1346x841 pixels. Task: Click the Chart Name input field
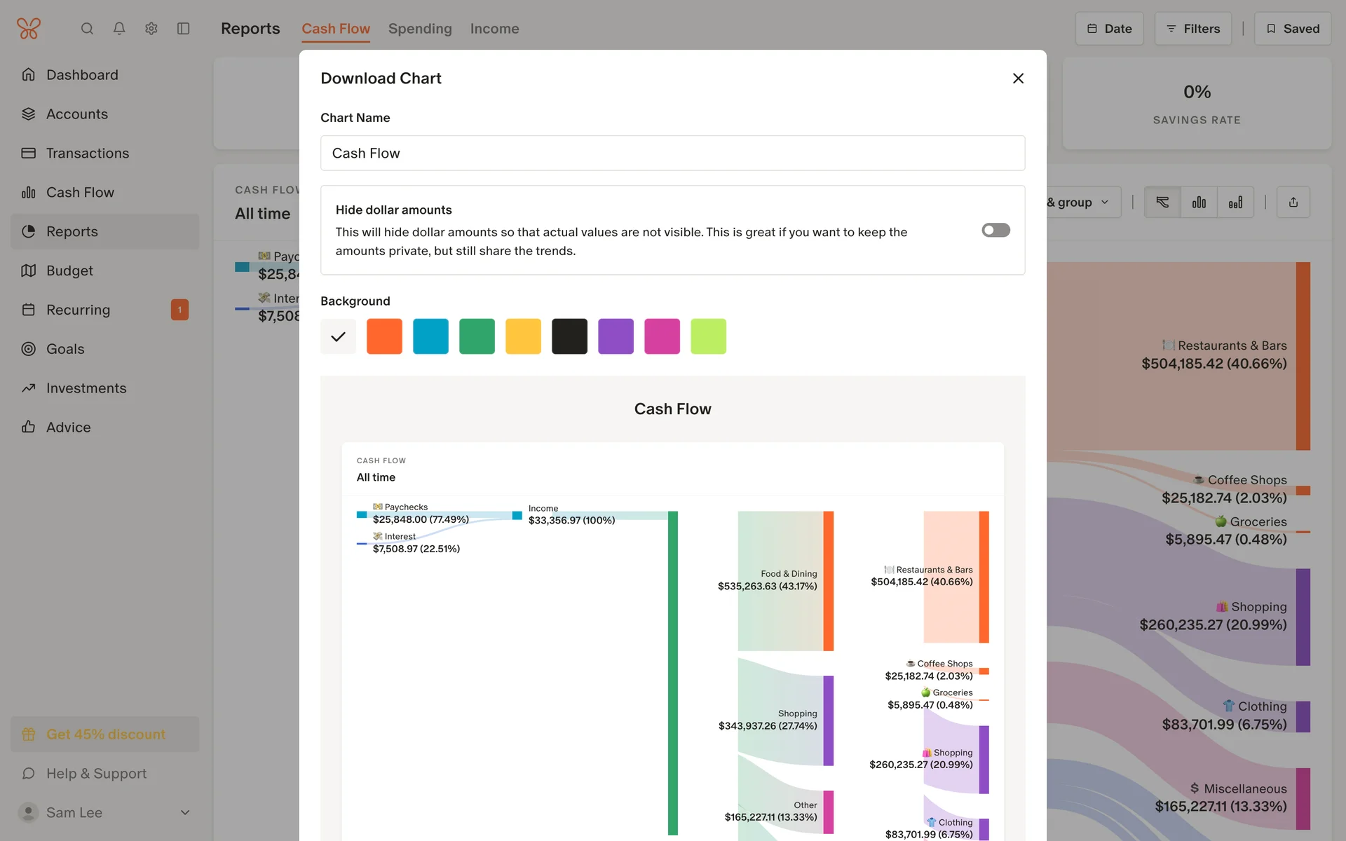(x=672, y=153)
